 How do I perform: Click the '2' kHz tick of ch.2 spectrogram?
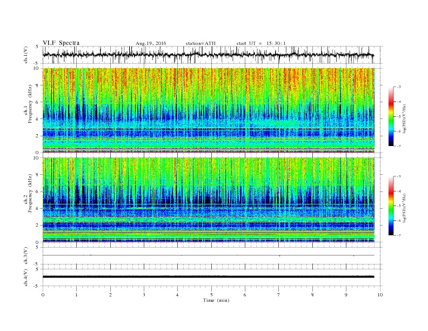38,226
